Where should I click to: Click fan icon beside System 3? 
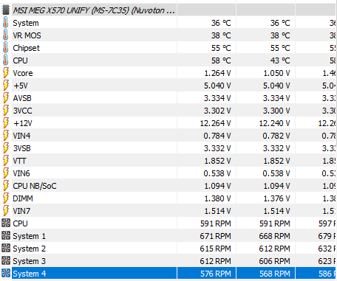point(6,260)
